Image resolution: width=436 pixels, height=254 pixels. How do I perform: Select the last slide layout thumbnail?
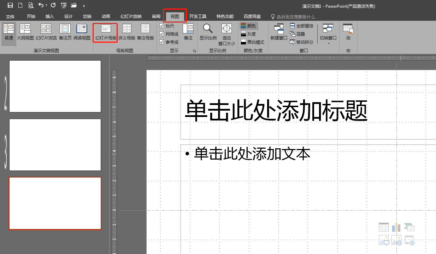[x=55, y=203]
